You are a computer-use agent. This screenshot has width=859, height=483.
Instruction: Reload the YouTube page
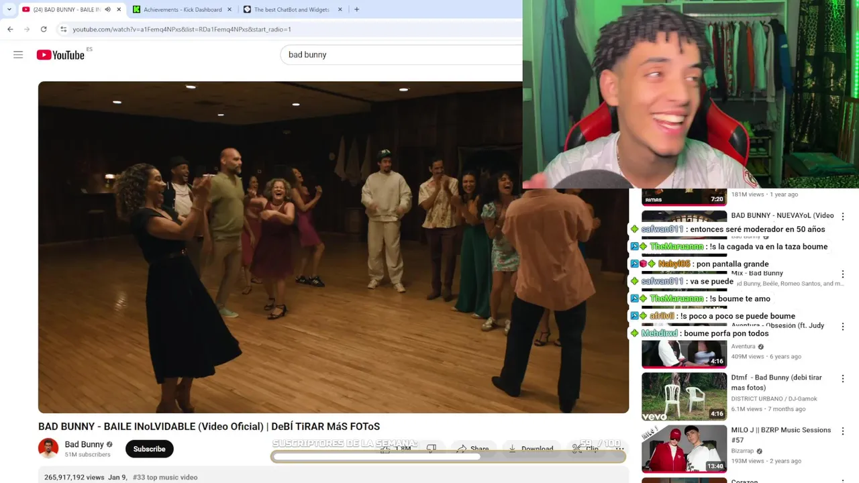[44, 29]
